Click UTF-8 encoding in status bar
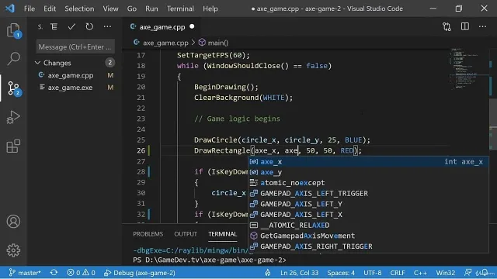 click(373, 273)
